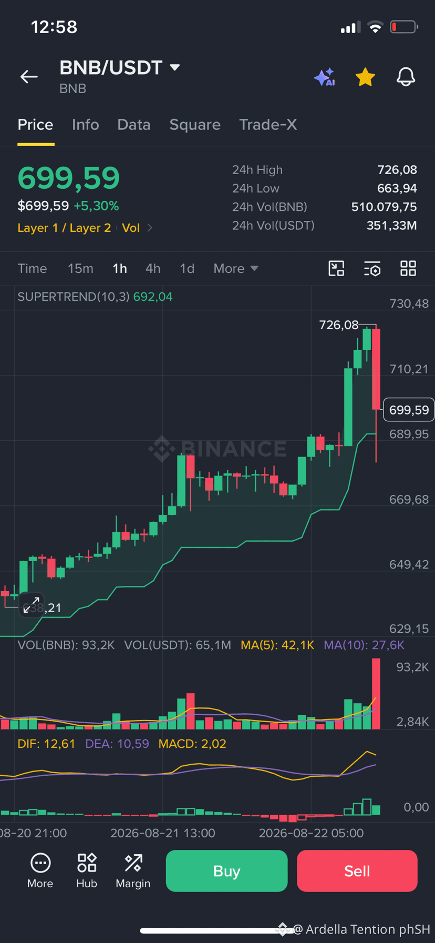Tap the VOL(BNB): 93,2K label

(x=66, y=645)
